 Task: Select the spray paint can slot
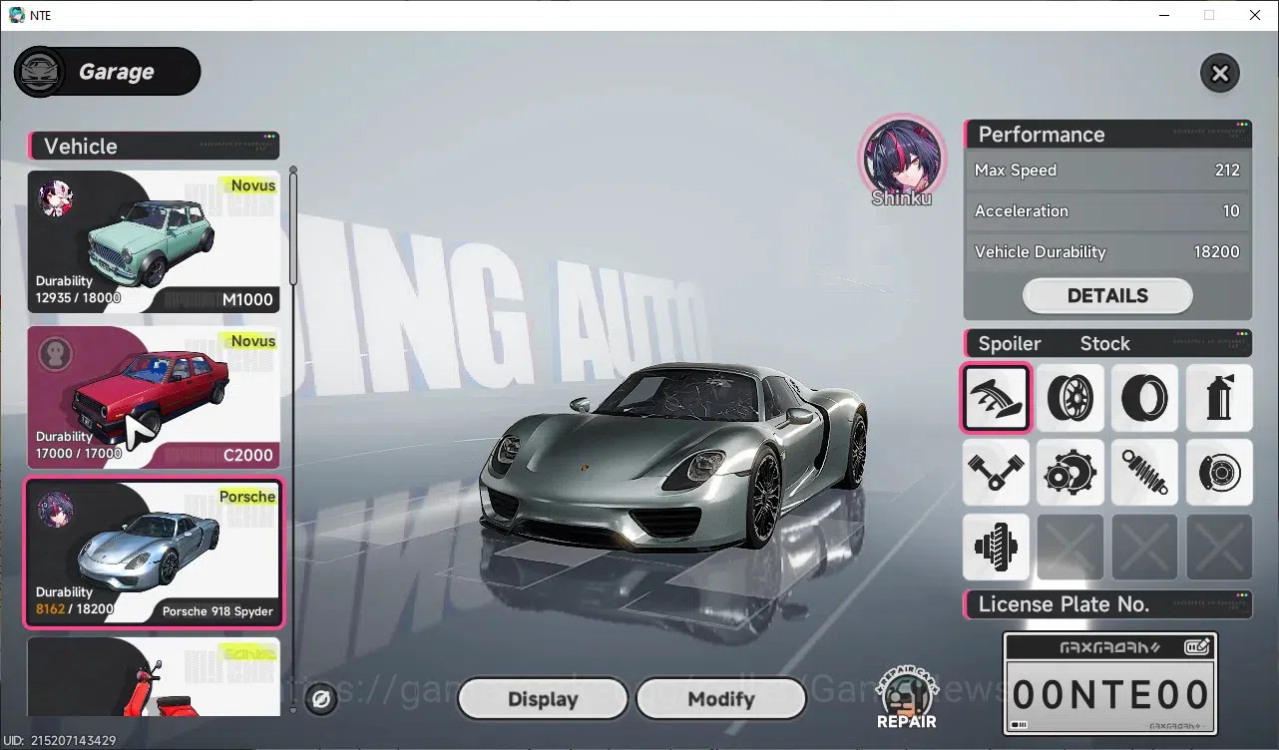point(1219,397)
